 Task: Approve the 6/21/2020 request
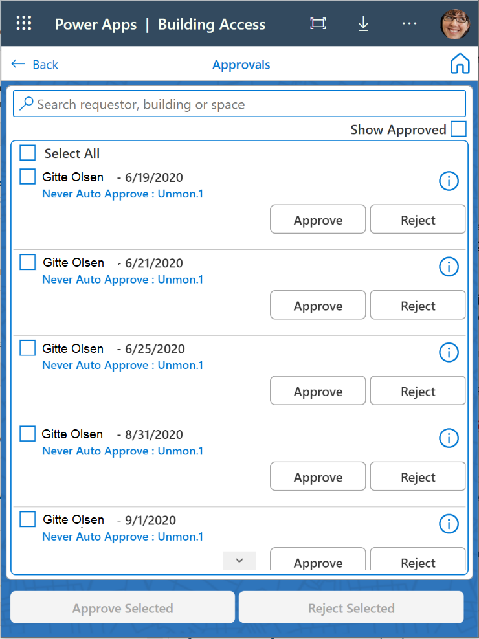[x=318, y=305]
